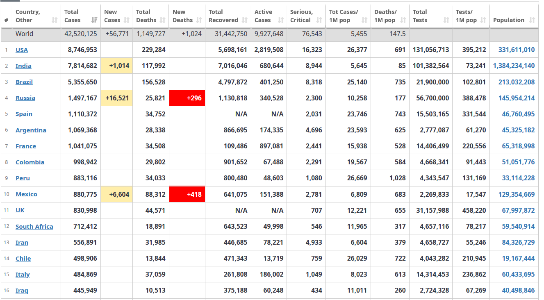The image size is (544, 300).
Task: Click New Deaths column sort icon
Action: tap(199, 20)
